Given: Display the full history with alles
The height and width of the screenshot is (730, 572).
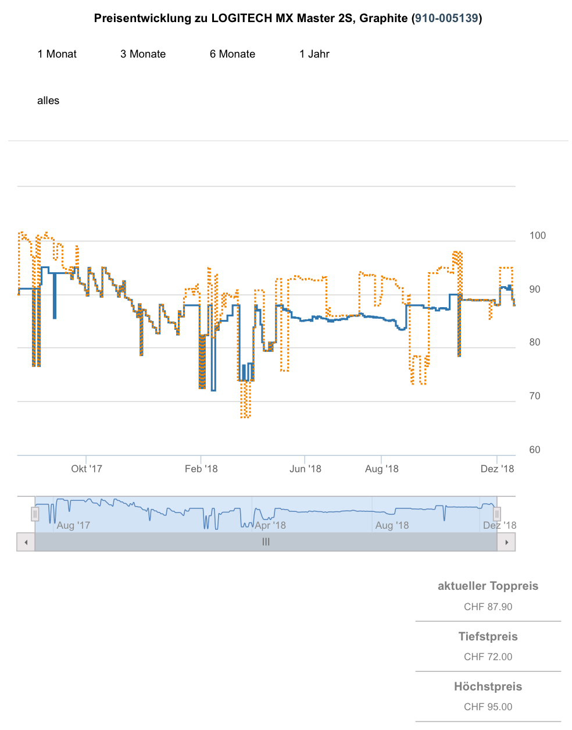Looking at the screenshot, I should tap(48, 101).
